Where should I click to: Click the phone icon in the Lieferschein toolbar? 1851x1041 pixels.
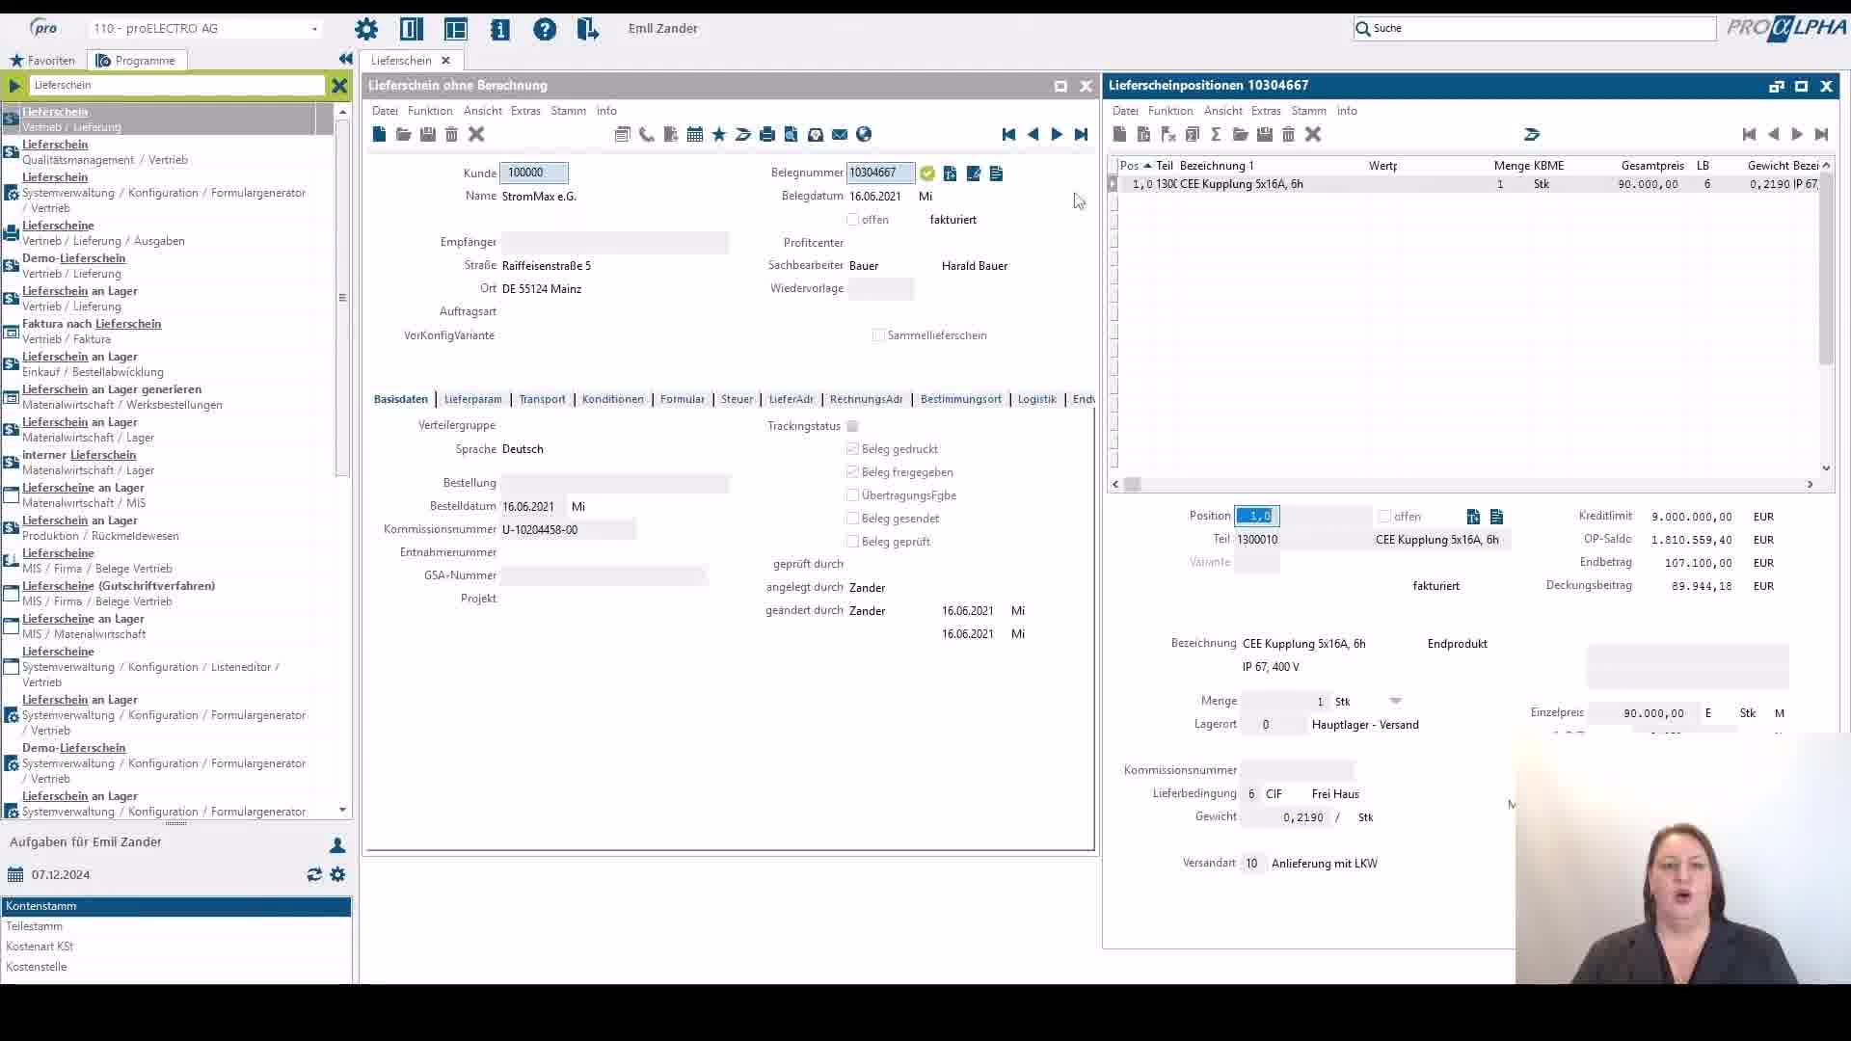point(646,135)
